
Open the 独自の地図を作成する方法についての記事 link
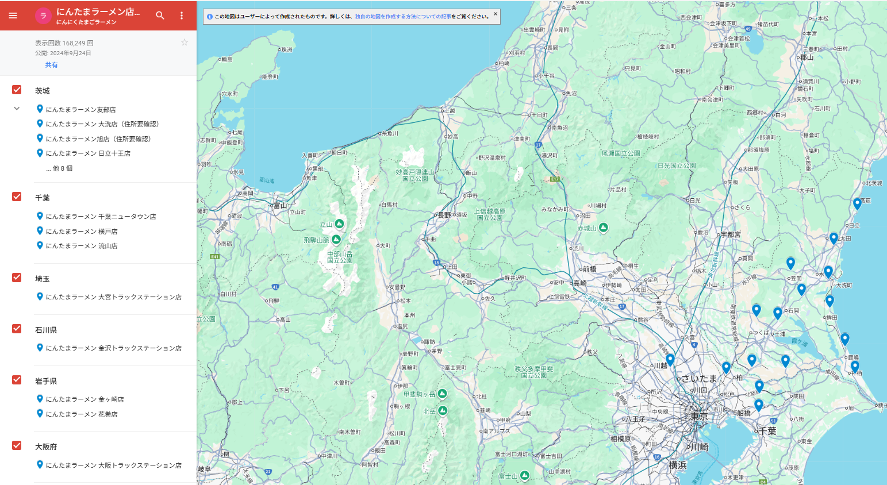[403, 17]
